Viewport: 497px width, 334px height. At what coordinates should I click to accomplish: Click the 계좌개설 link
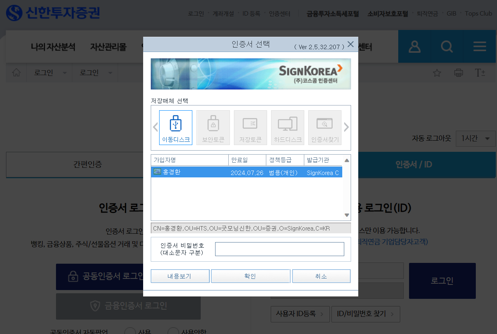click(x=224, y=14)
